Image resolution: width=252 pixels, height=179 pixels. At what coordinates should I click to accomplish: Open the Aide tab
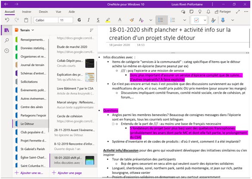(x=72, y=12)
